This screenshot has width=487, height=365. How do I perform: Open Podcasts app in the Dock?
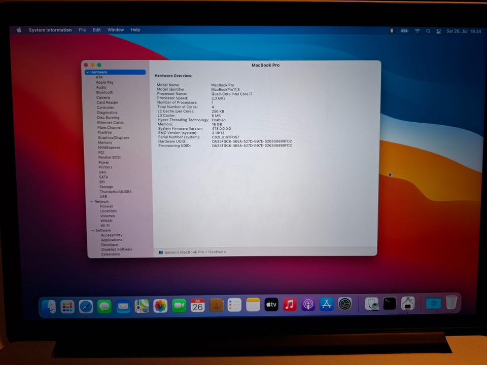[308, 304]
